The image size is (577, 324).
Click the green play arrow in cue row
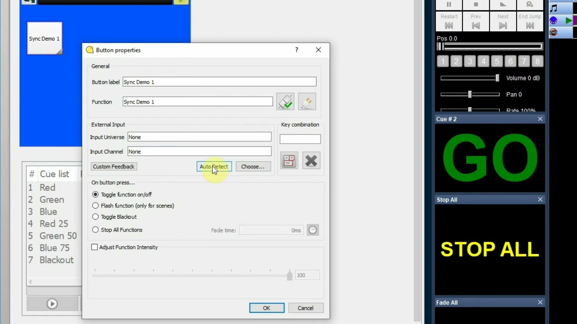point(568,21)
